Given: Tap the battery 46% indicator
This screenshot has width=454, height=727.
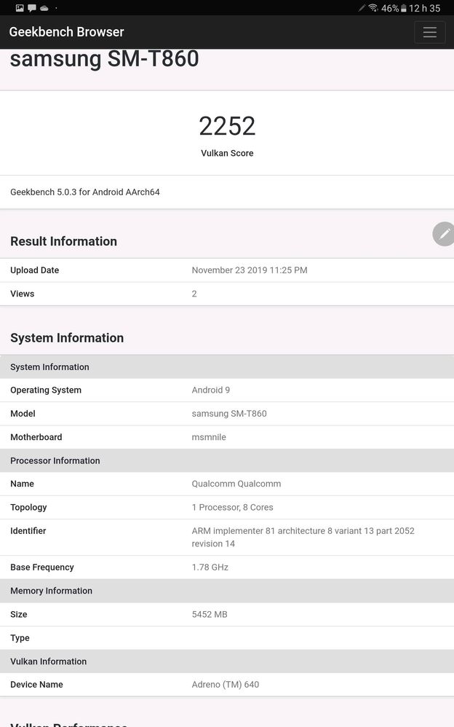Looking at the screenshot, I should click(394, 8).
